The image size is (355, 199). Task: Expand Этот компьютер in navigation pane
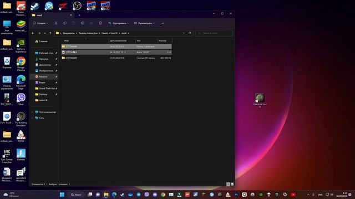[x=32, y=112]
